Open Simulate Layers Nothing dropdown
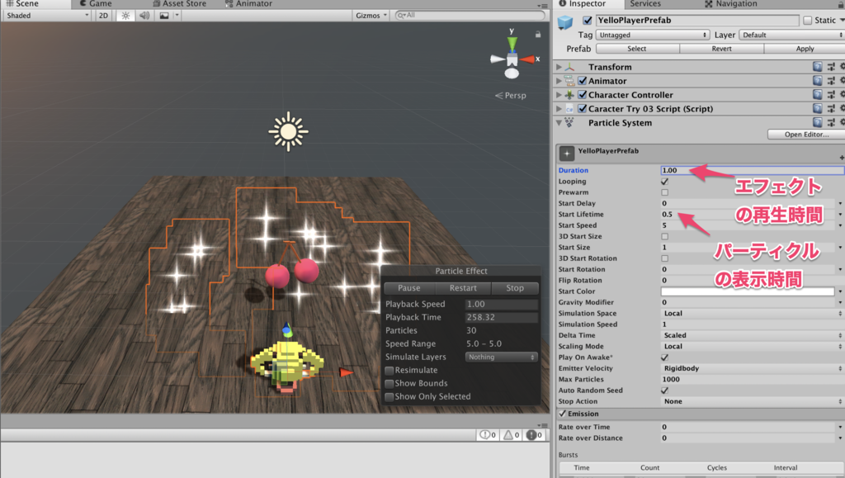This screenshot has height=478, width=845. pos(501,357)
